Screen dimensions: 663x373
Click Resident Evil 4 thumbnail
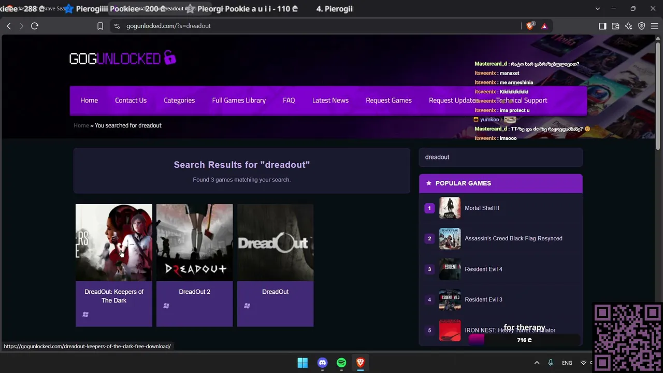click(x=450, y=269)
